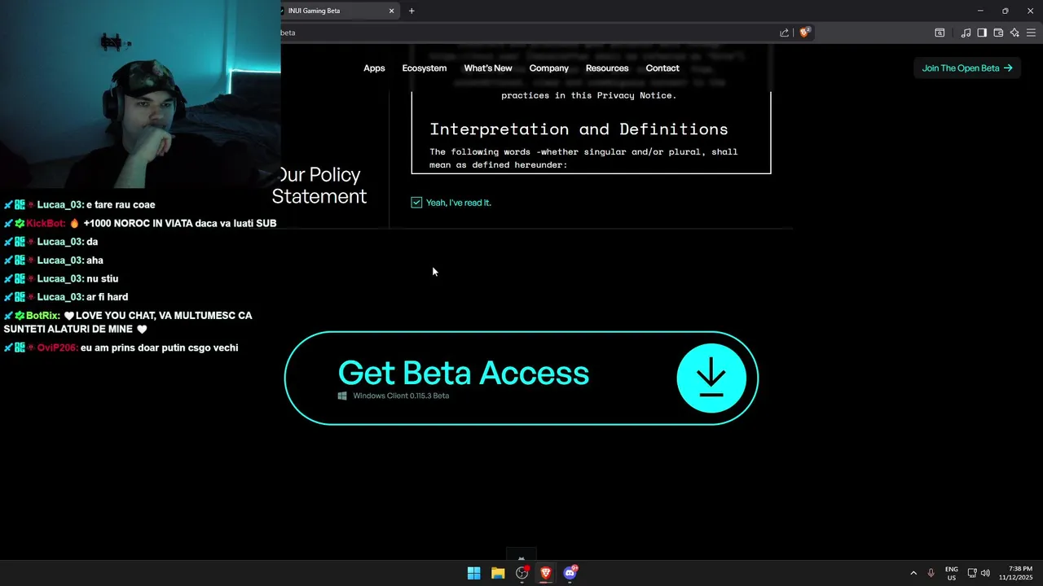The width and height of the screenshot is (1043, 586).
Task: Open the Leo AI sparkle icon
Action: (x=1014, y=33)
